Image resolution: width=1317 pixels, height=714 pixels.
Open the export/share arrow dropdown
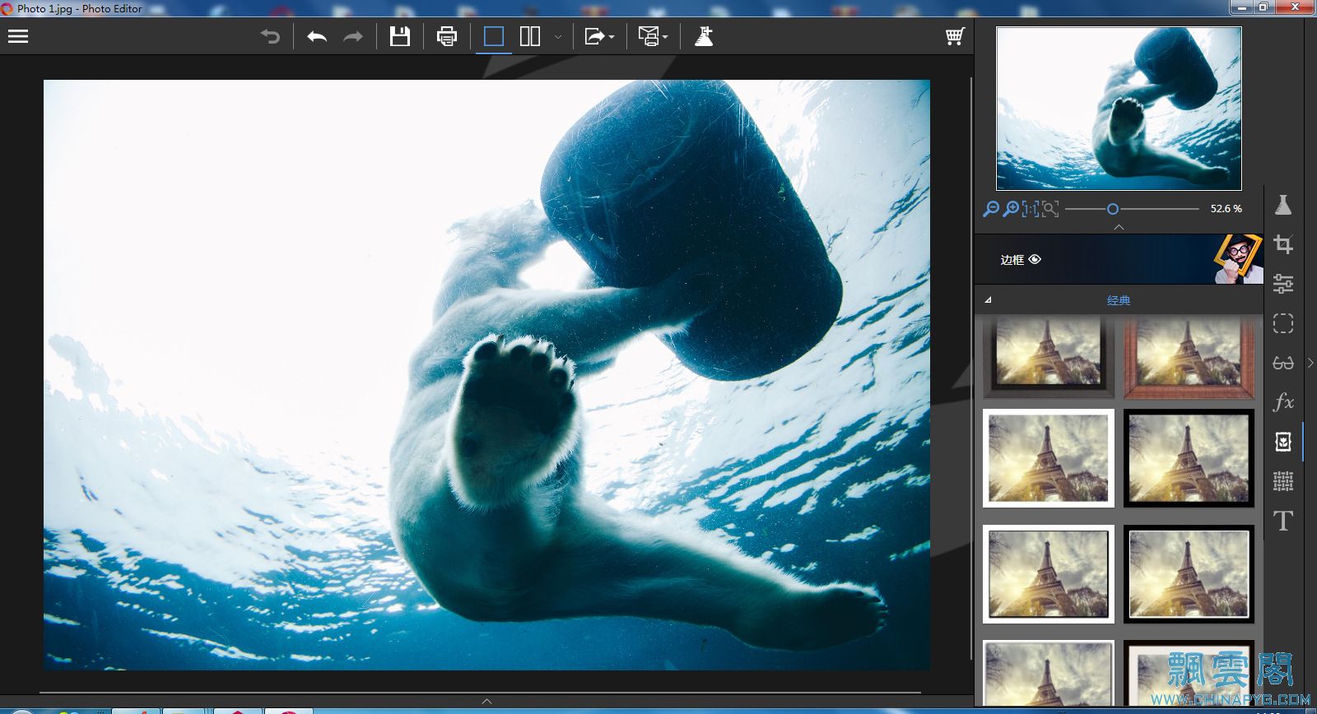599,36
